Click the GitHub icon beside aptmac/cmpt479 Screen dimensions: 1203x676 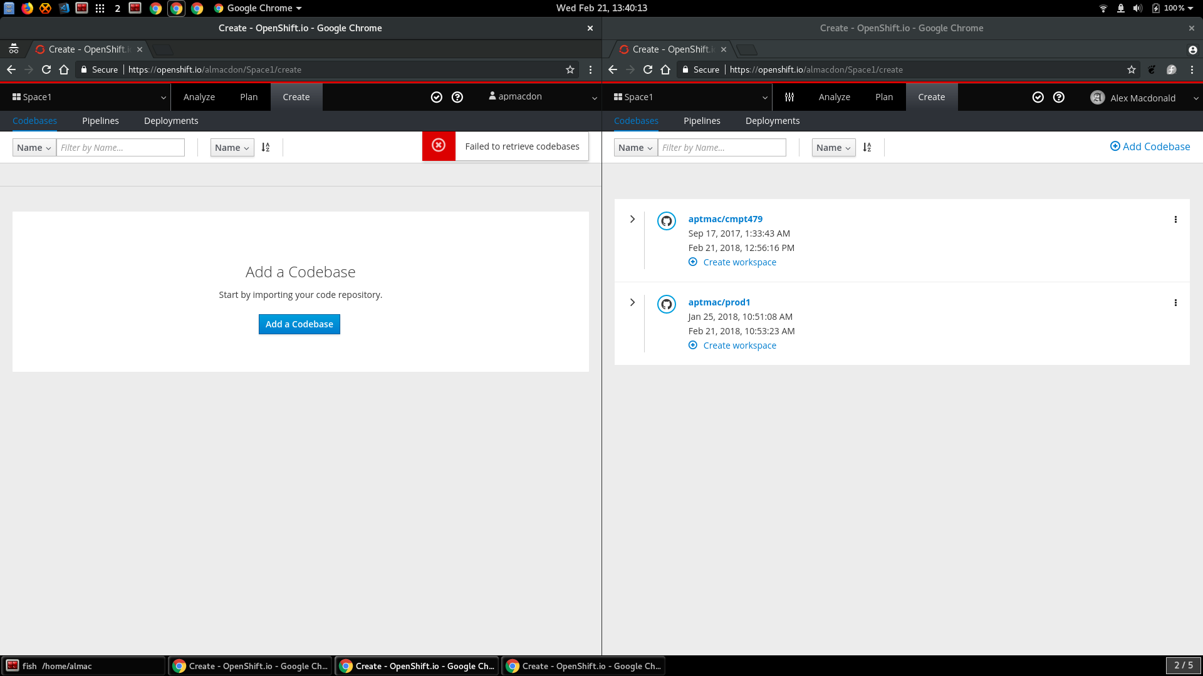[x=666, y=220]
